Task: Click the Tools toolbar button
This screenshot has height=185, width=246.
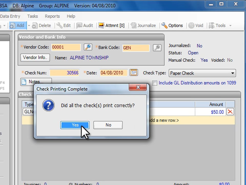Action: [217, 25]
